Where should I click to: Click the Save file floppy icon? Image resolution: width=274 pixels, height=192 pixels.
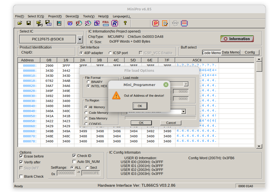pos(29,23)
